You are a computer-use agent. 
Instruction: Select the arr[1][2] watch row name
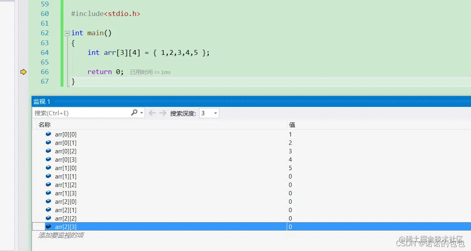pos(66,185)
